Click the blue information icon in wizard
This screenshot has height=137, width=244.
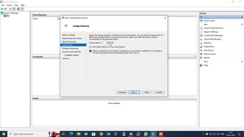[x=90, y=51]
